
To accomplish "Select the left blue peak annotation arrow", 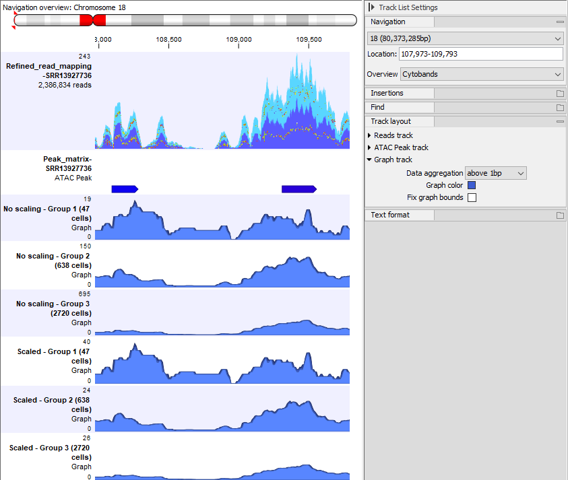I will tap(125, 188).
